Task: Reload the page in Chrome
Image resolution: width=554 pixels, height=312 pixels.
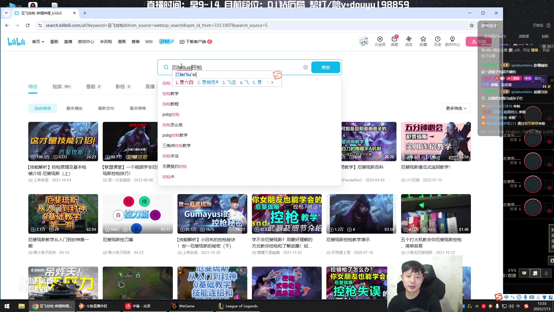Action: pyautogui.click(x=28, y=25)
